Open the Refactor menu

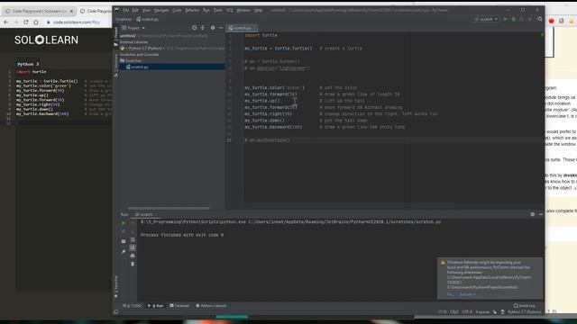click(192, 10)
